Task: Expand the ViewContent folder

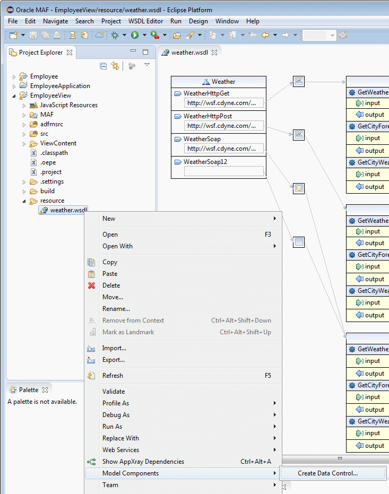Action: (x=24, y=144)
